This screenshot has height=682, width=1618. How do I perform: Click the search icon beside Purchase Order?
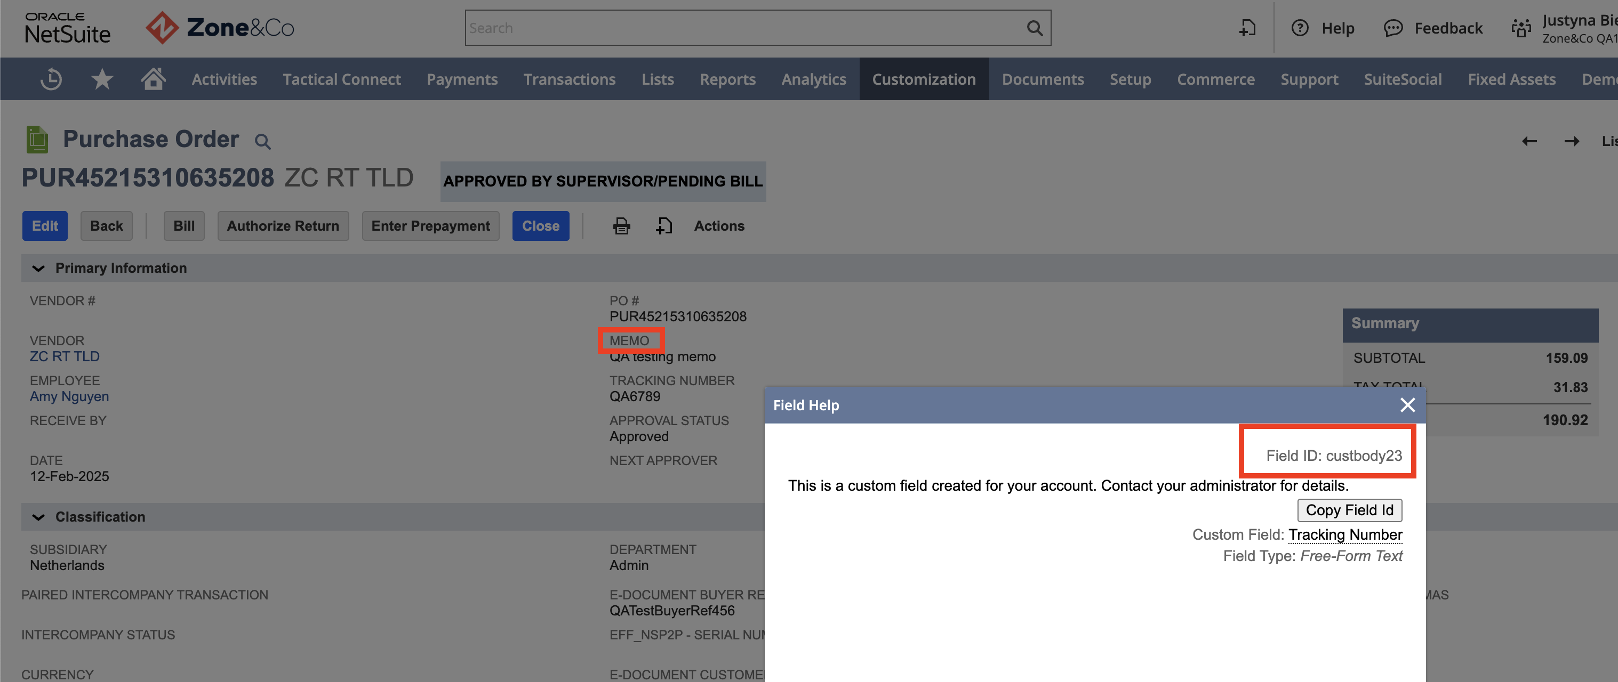point(262,142)
